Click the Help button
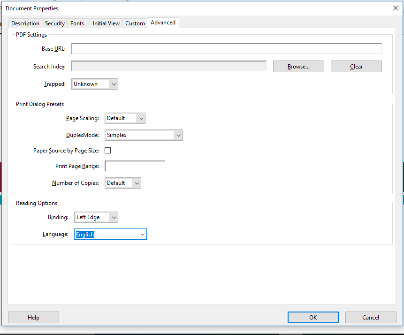404x335 pixels. coord(33,318)
